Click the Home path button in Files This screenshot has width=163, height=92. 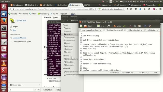74,20
